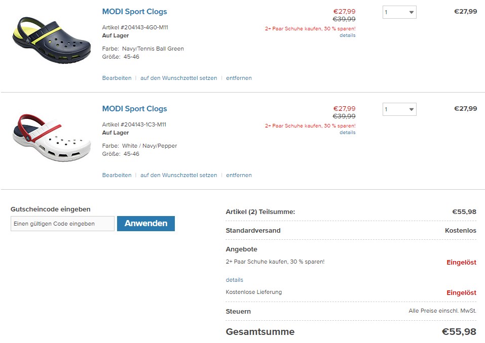
Task: Open the details link under the navy clogs' price
Action: click(x=347, y=35)
